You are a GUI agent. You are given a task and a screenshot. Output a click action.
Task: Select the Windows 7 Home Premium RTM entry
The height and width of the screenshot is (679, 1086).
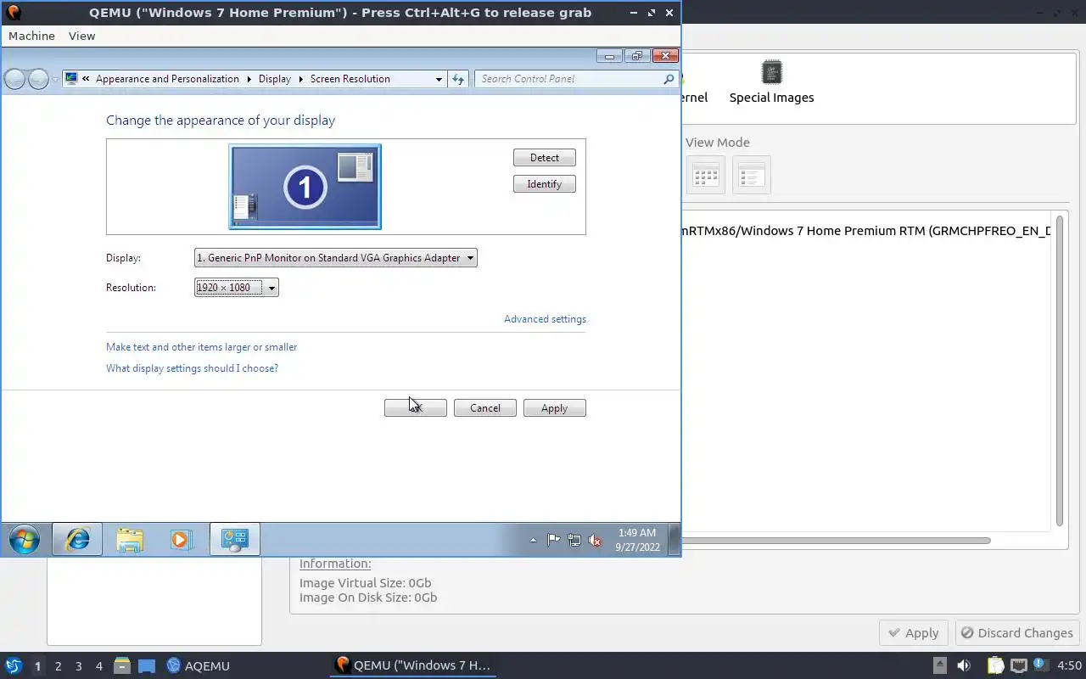point(865,231)
